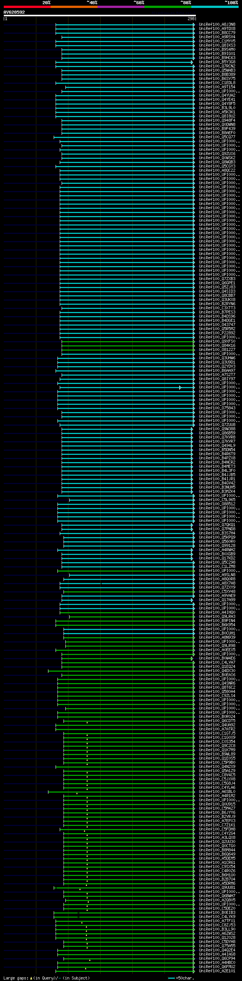Click label UniRef100_P22892
The image size is (242, 981).
[217, 333]
